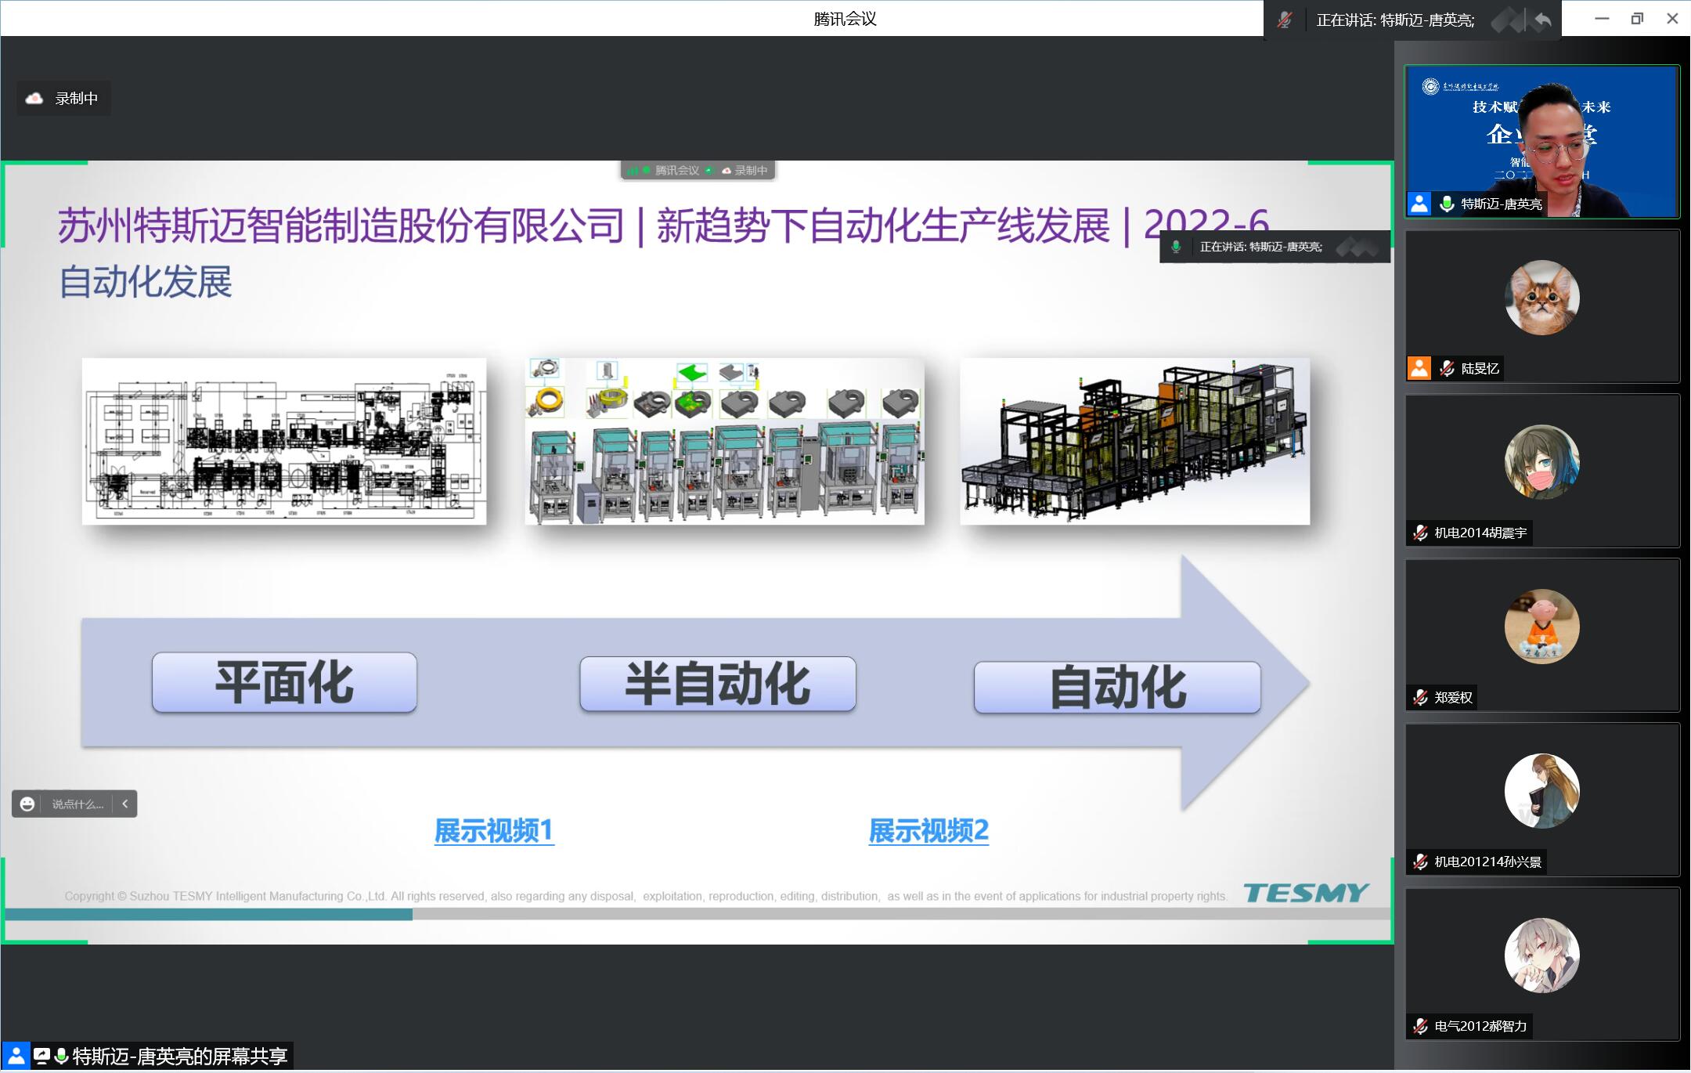Select the 自动化 stage button
The width and height of the screenshot is (1691, 1073).
1117,688
